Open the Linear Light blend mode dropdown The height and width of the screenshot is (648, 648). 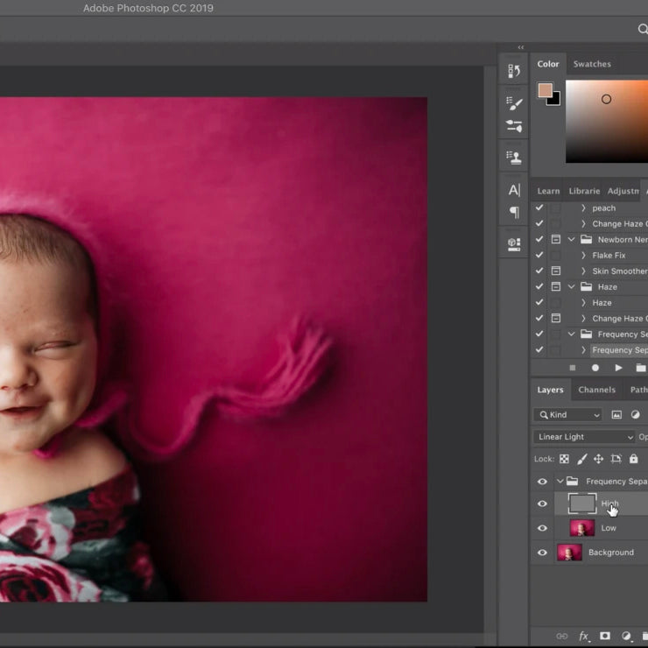click(x=584, y=437)
